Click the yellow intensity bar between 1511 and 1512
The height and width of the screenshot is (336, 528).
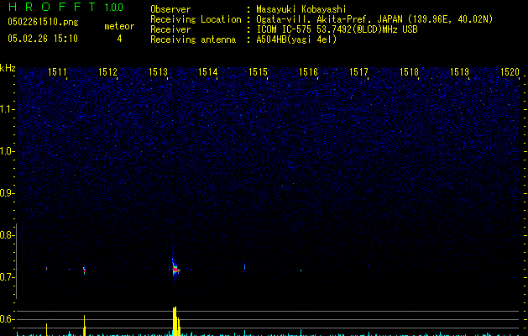tap(85, 325)
